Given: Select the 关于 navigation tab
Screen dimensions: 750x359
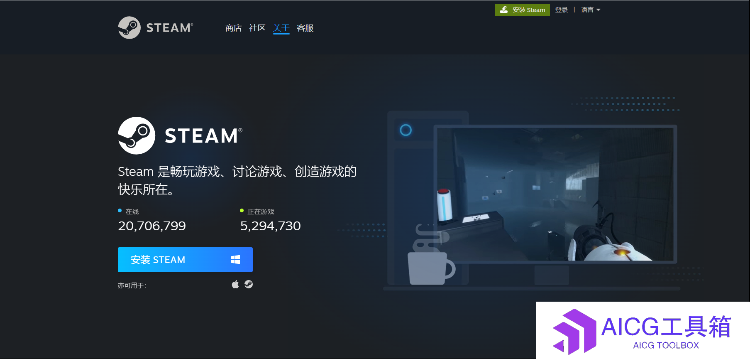Looking at the screenshot, I should (281, 28).
